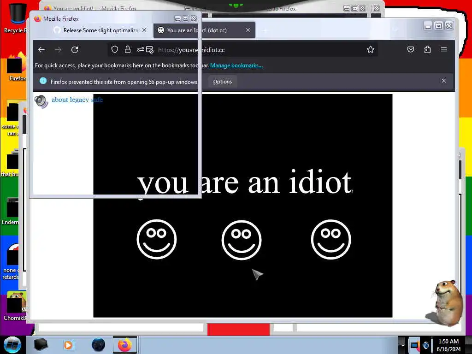
Task: Click the padlock site security icon
Action: click(128, 49)
